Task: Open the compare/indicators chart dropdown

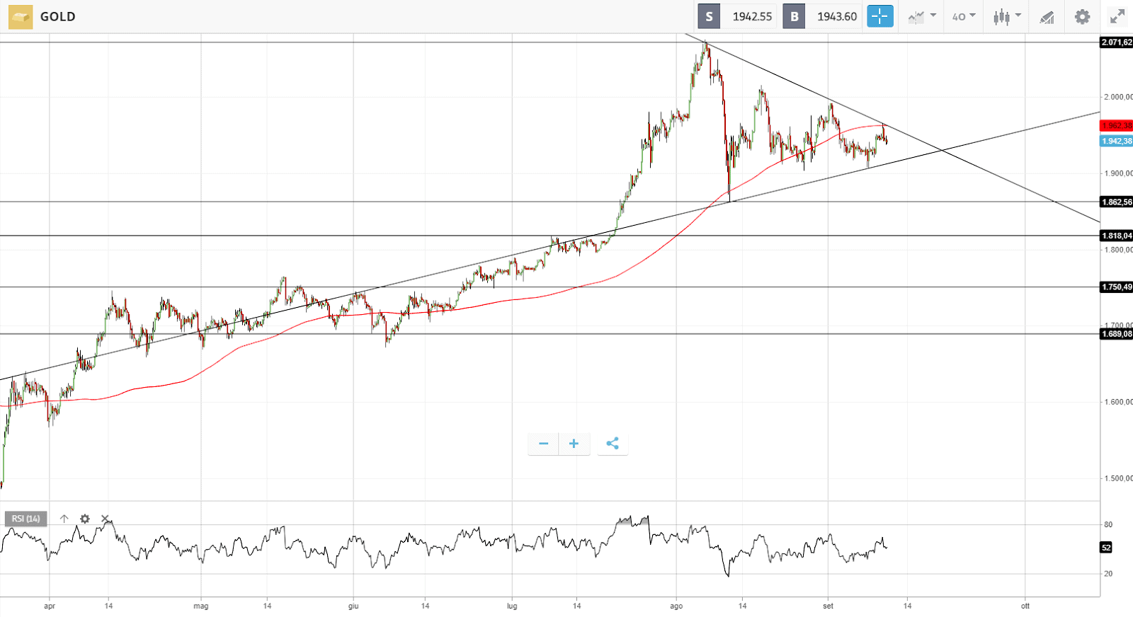Action: [922, 16]
